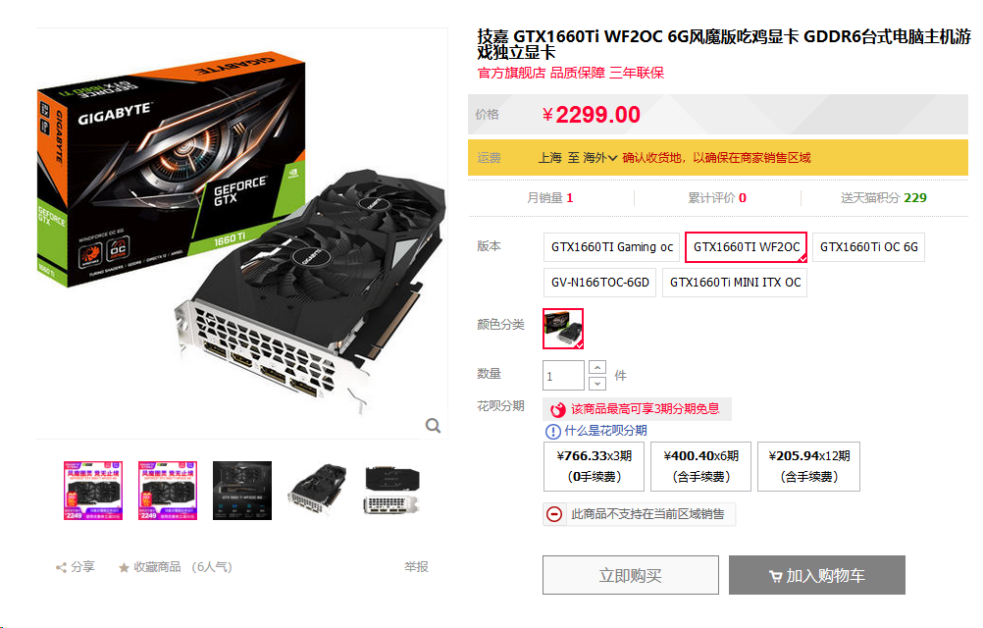Open the 海外 shipping destination dropdown
This screenshot has width=983, height=628.
[x=600, y=157]
